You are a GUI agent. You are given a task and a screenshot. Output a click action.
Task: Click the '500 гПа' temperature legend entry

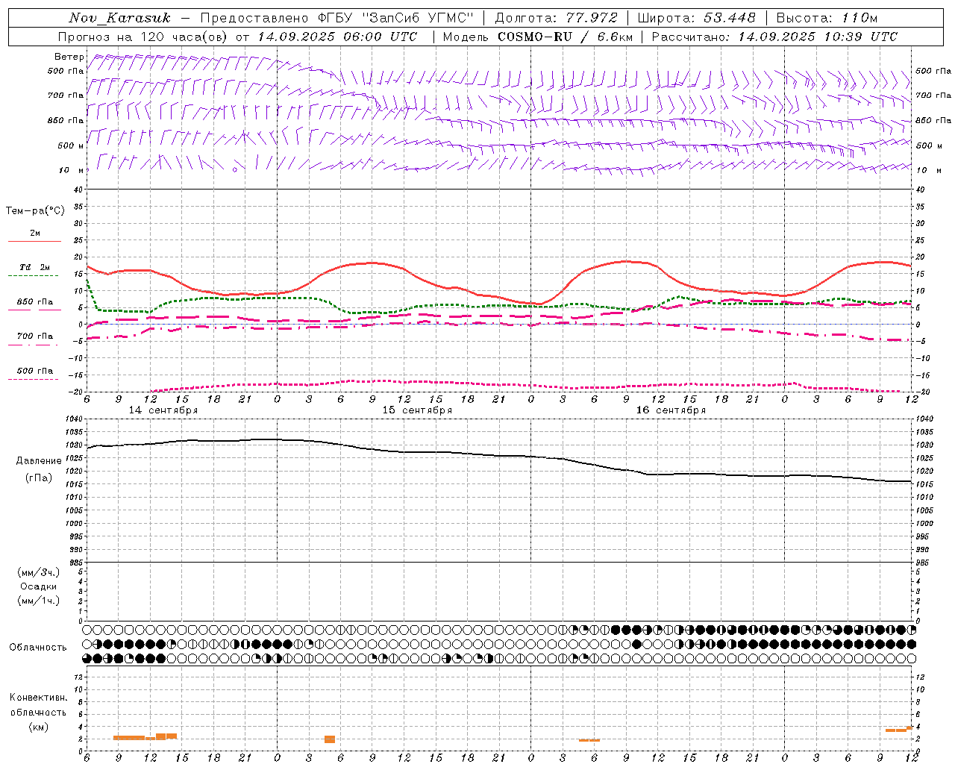tap(35, 370)
